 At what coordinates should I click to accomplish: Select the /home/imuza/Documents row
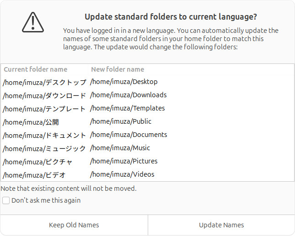click(x=129, y=135)
